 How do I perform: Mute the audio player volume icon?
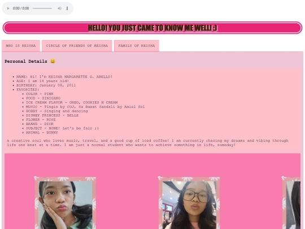click(x=59, y=8)
